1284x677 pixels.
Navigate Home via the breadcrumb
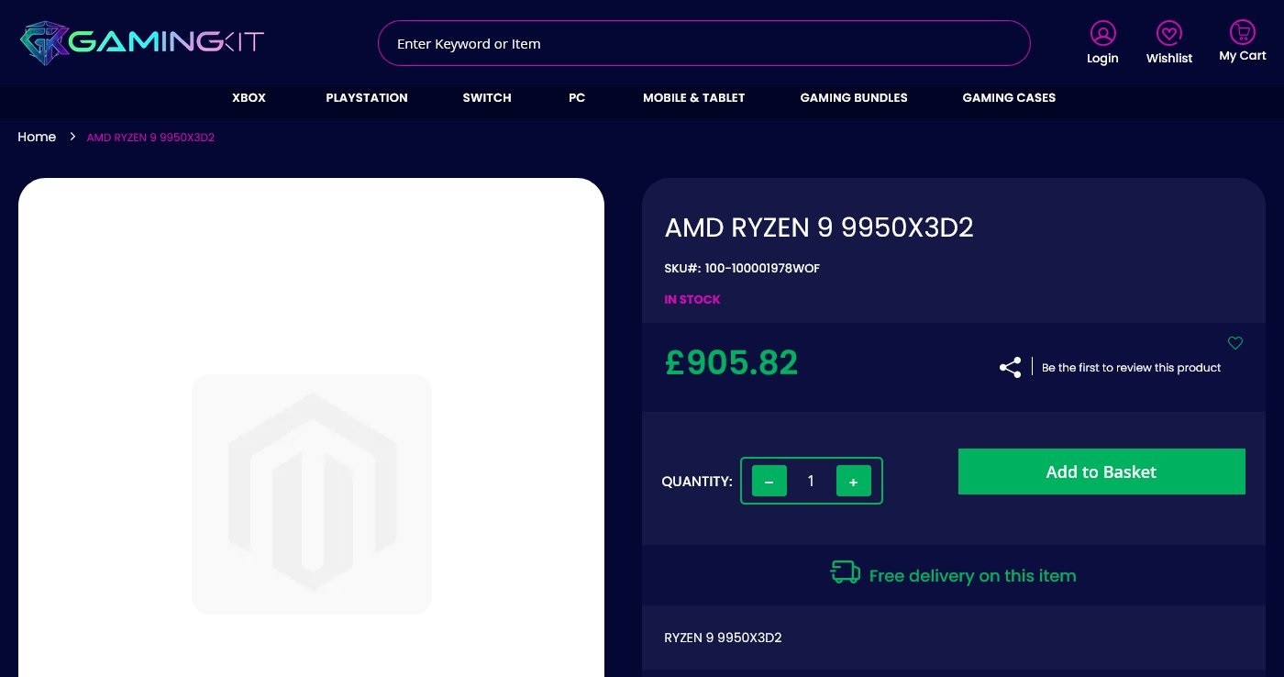[x=37, y=137]
